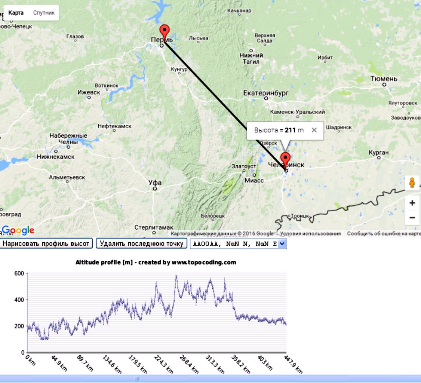Screen dimensions: 421x383
Task: Click the Уфа city marker on map
Action: [x=154, y=189]
